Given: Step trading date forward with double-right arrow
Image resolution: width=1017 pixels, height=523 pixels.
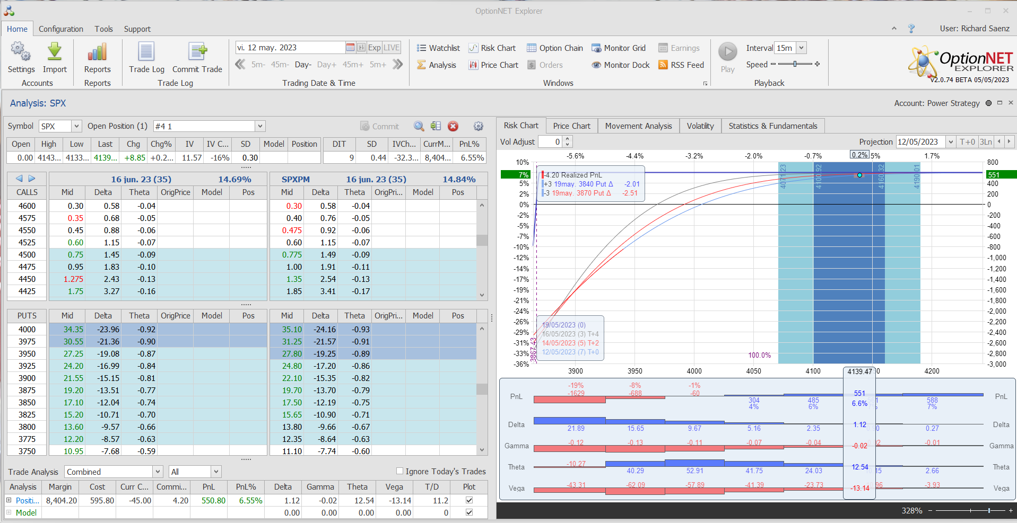Looking at the screenshot, I should (x=398, y=65).
